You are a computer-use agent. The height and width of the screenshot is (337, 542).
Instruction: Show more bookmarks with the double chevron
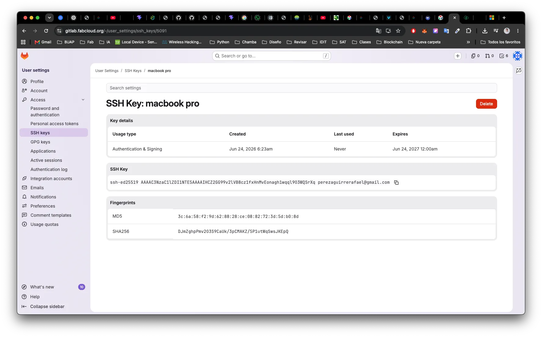[x=468, y=42]
